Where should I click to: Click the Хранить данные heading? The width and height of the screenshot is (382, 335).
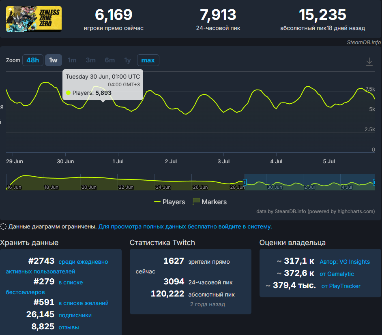coord(29,243)
